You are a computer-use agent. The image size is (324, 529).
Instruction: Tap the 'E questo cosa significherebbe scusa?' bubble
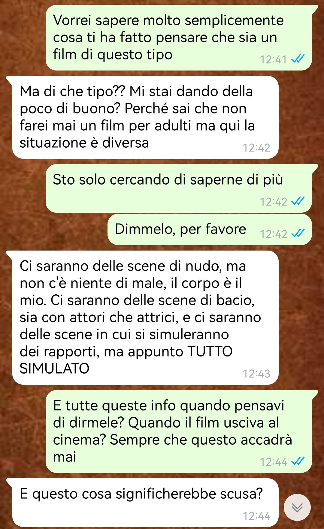tap(145, 503)
